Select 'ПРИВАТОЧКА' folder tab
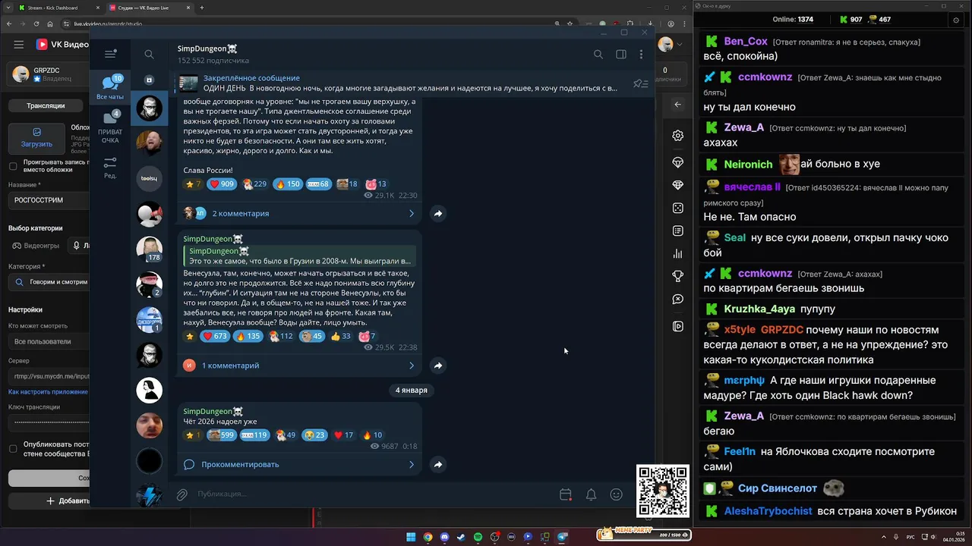Viewport: 972px width, 546px height. pyautogui.click(x=110, y=127)
